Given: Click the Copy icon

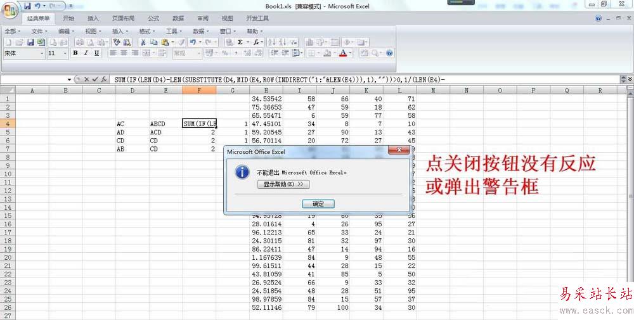Looking at the screenshot, I should [x=153, y=42].
